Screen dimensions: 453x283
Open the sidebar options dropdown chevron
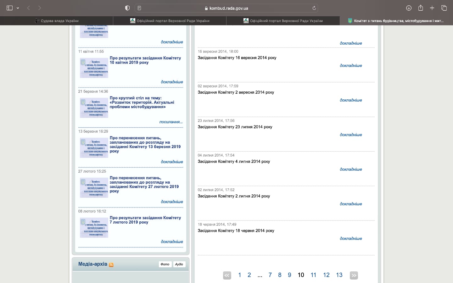(x=18, y=8)
